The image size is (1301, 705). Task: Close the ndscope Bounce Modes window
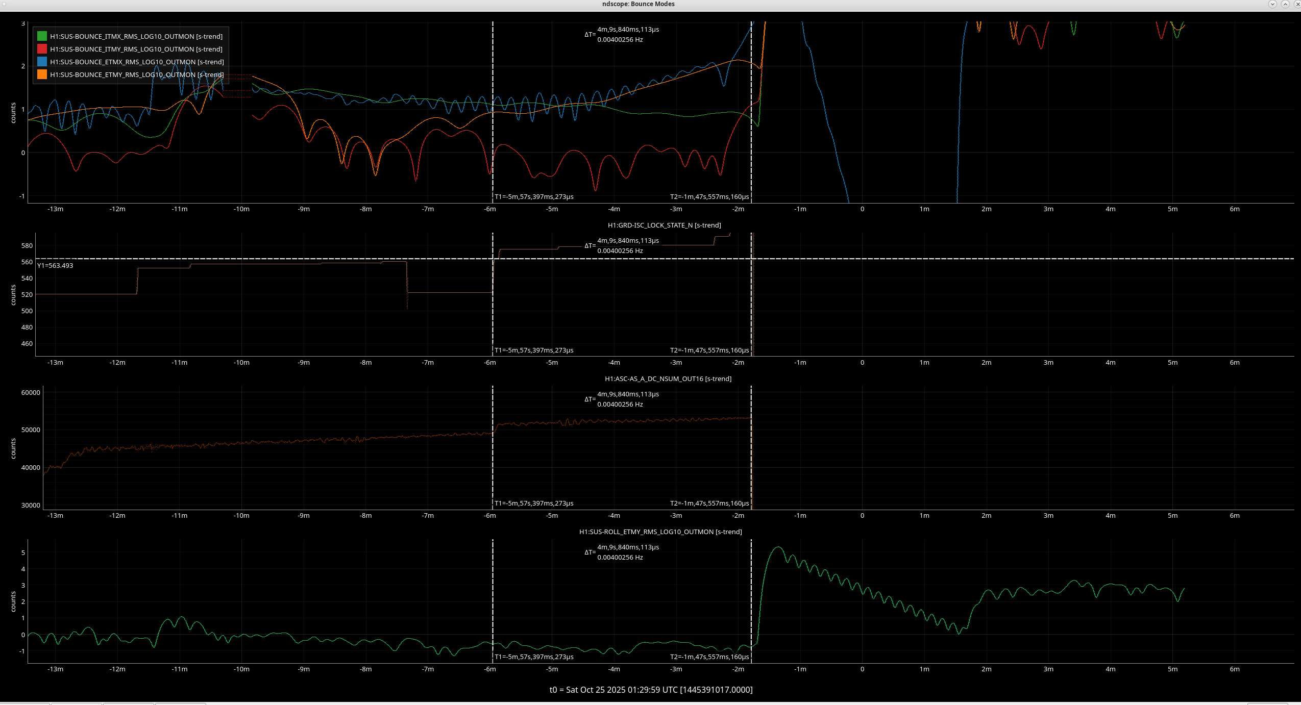click(x=1297, y=4)
